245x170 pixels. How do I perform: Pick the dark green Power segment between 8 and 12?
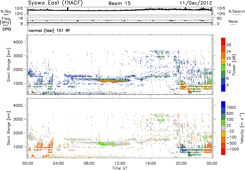[x=223, y=75]
